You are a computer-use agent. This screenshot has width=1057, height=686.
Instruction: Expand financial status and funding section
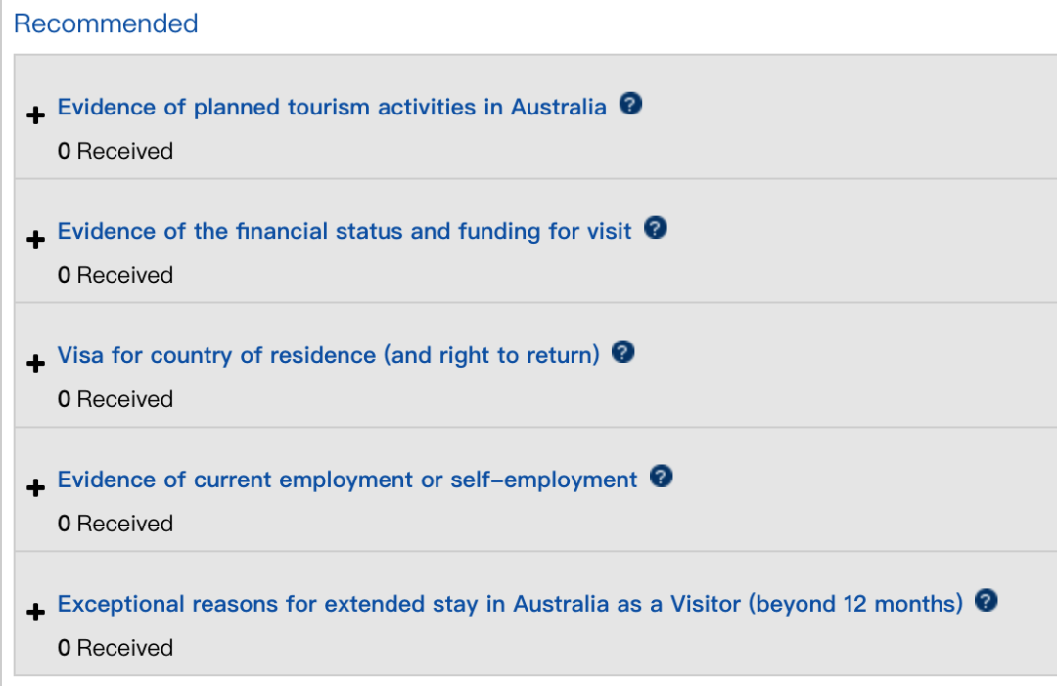click(x=36, y=240)
